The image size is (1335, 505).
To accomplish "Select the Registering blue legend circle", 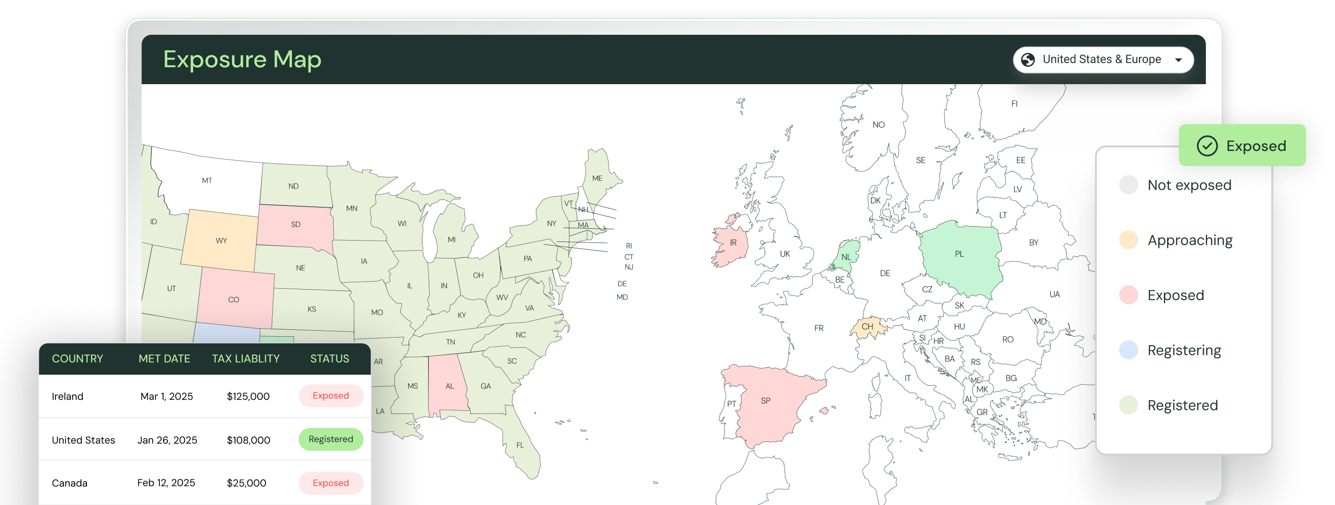I will (1128, 350).
